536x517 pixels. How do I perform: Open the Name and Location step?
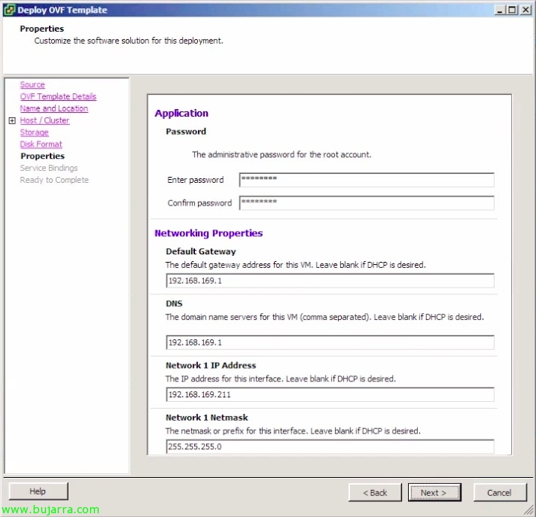click(54, 108)
